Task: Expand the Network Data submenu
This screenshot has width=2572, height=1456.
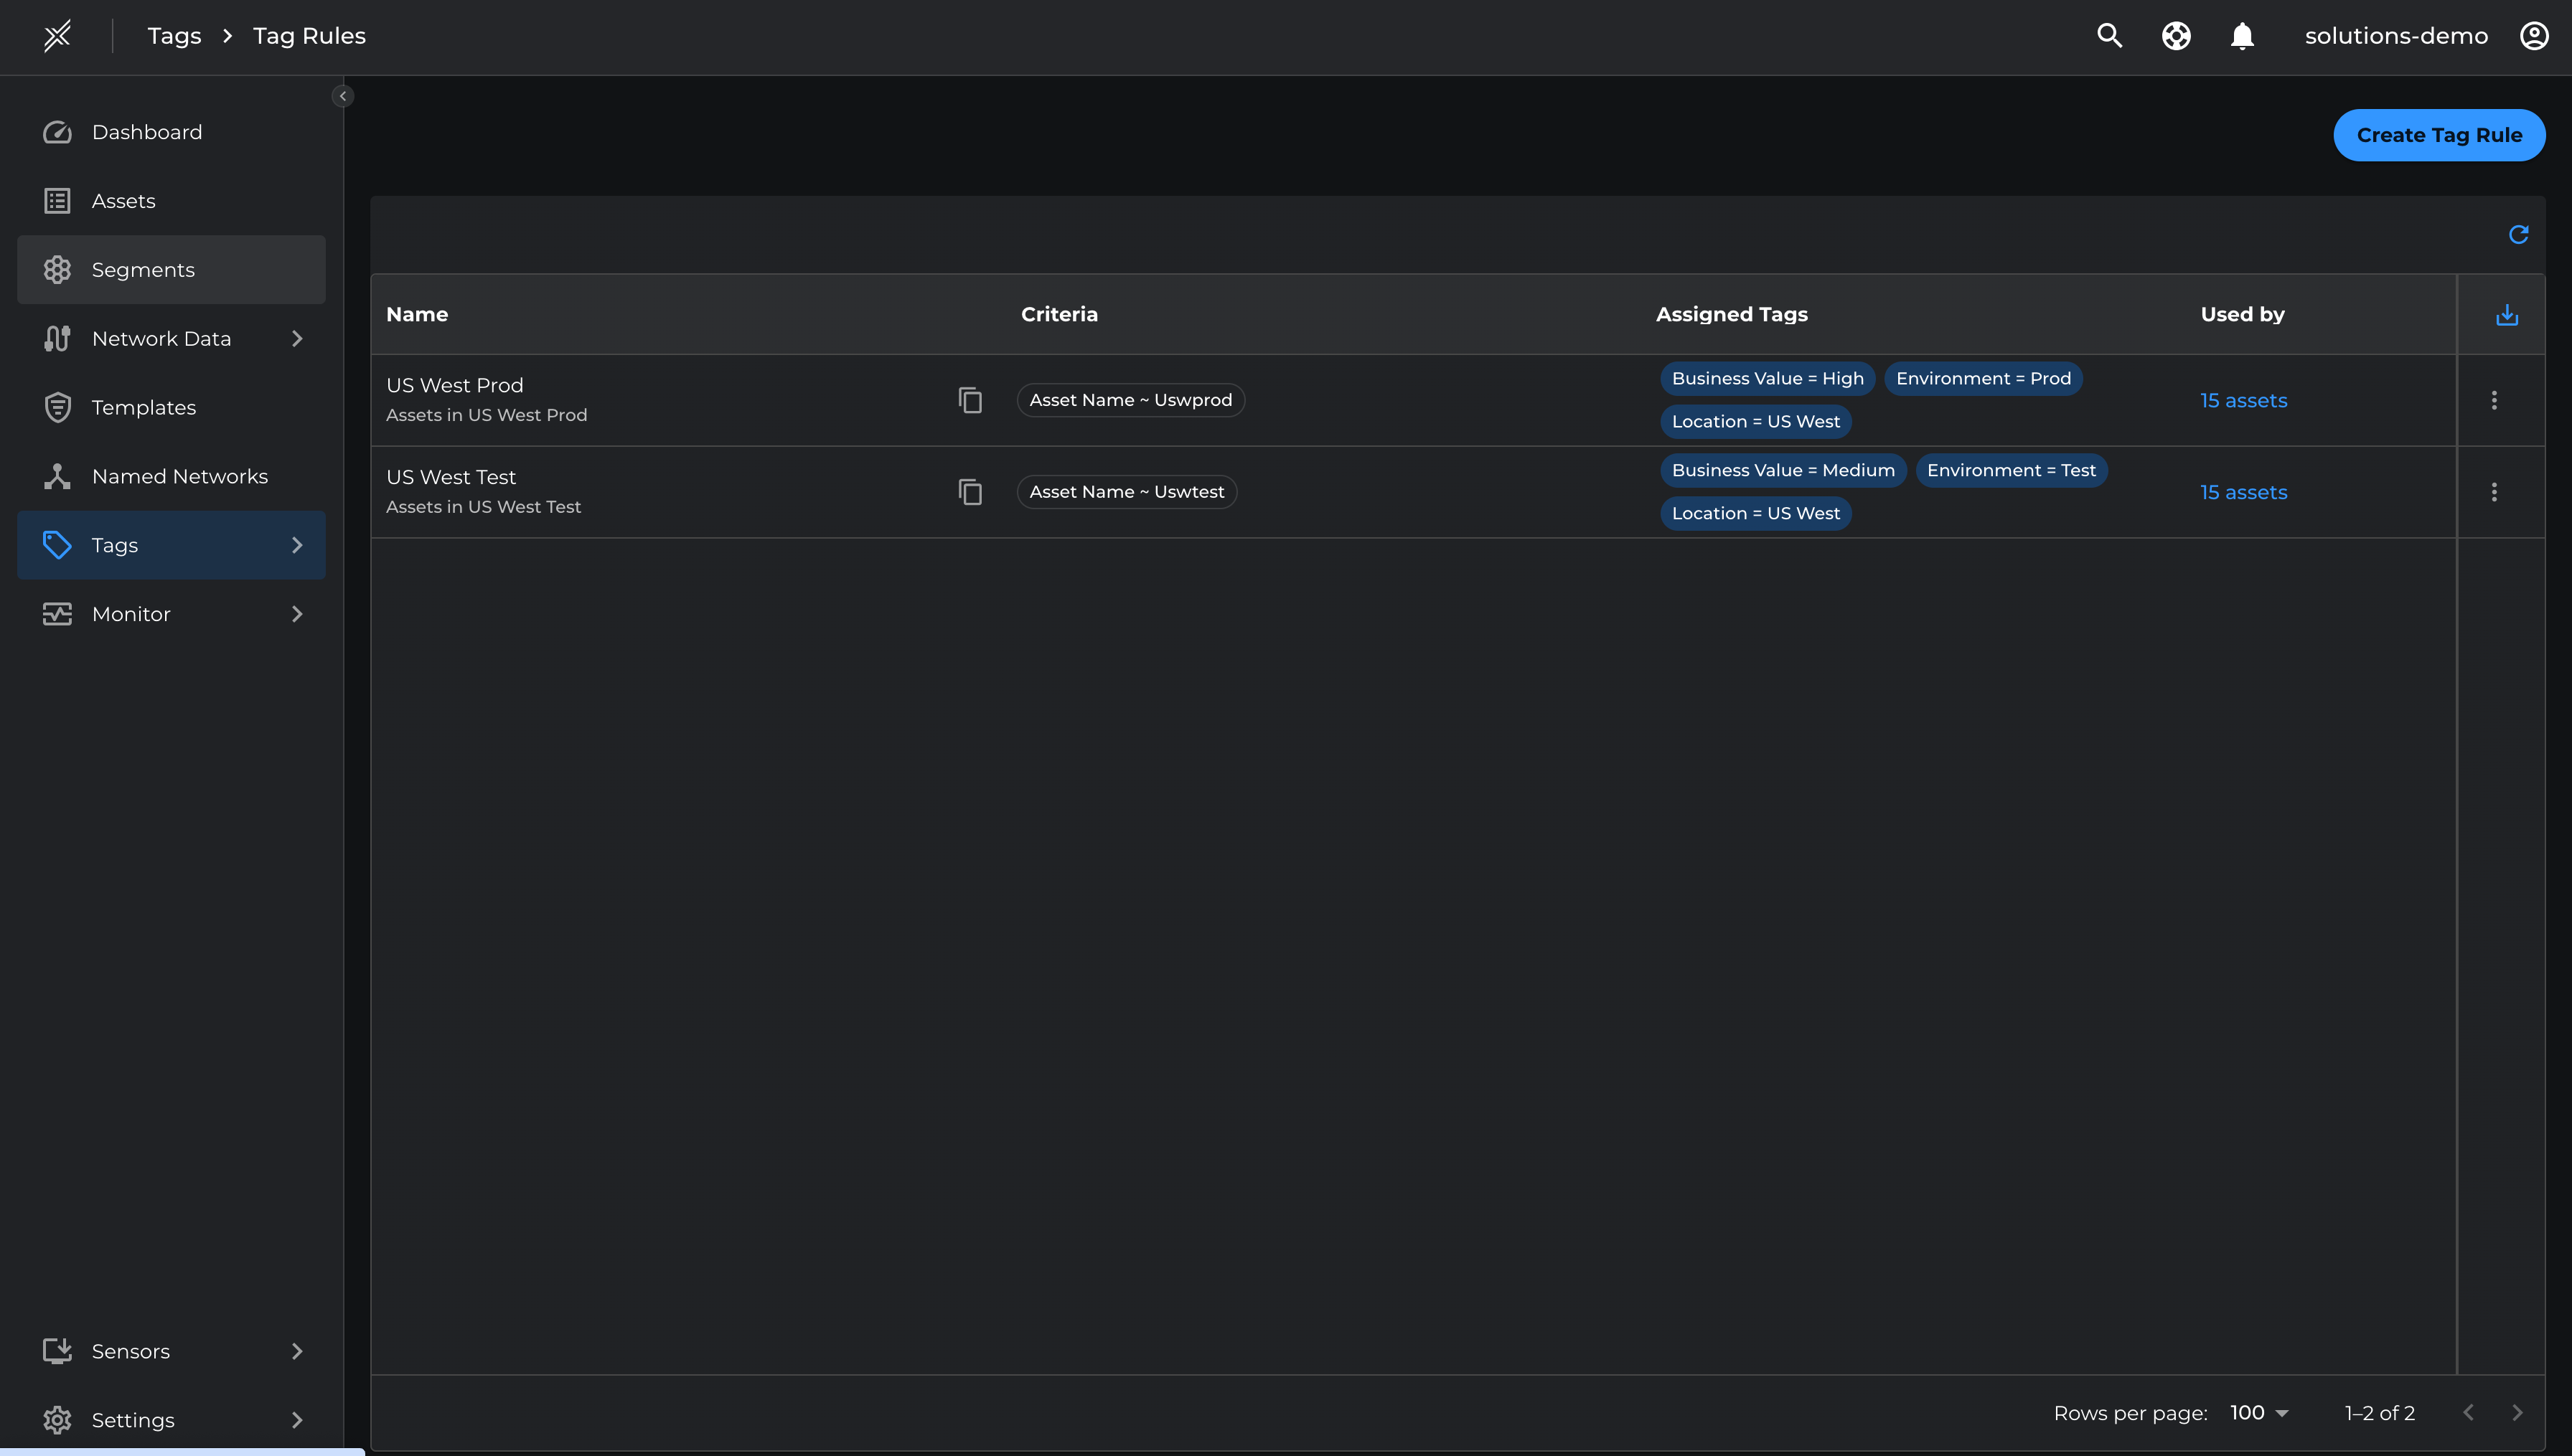Action: 296,339
